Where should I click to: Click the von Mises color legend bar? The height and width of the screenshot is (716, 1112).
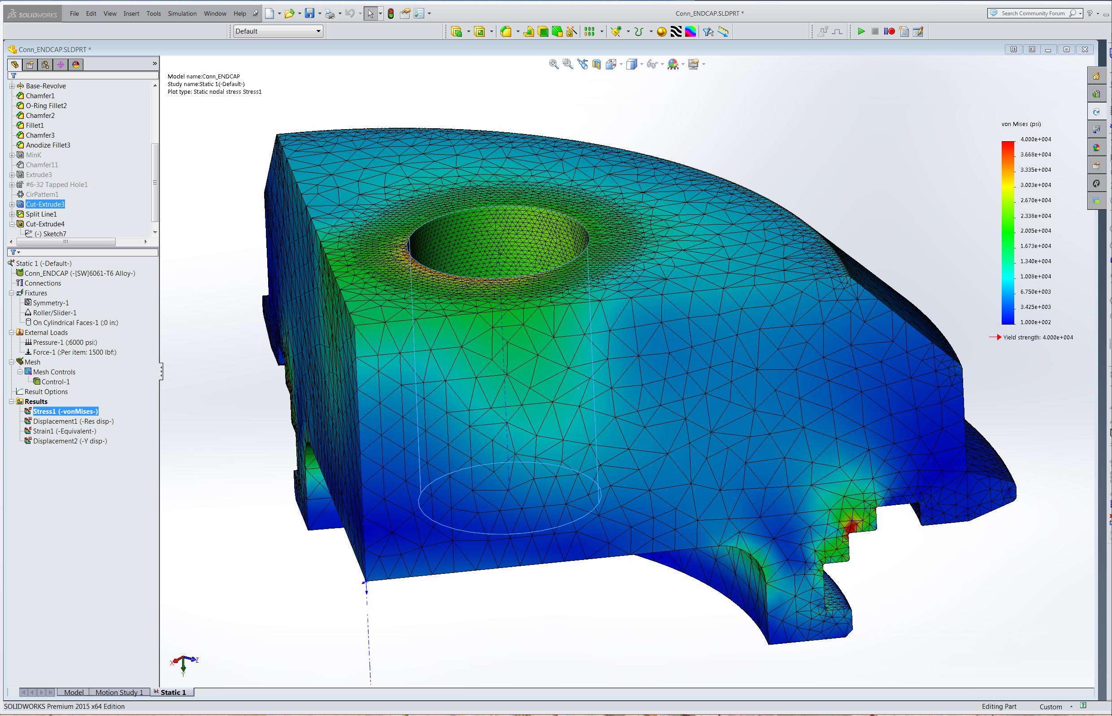point(1008,233)
